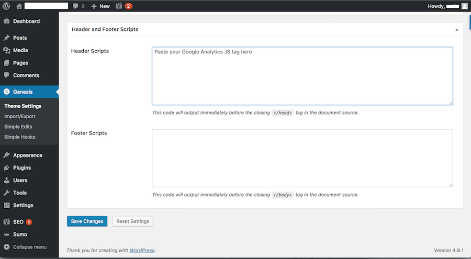
Task: Click Version 4.9.1 footer text
Action: [x=448, y=250]
